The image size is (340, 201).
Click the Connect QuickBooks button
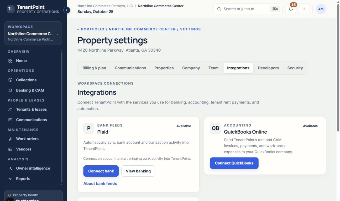tap(234, 163)
